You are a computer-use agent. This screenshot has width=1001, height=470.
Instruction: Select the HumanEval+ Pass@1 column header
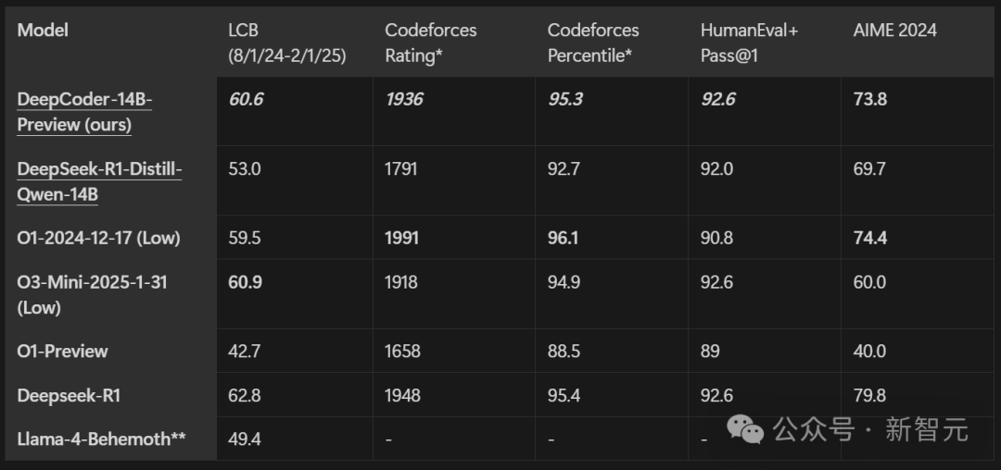749,43
